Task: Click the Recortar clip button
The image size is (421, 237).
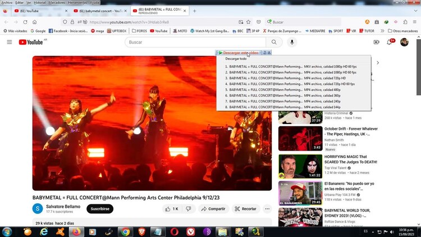Action: [246, 209]
